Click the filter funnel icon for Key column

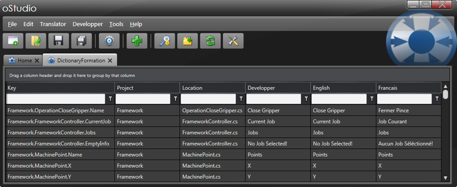click(110, 99)
